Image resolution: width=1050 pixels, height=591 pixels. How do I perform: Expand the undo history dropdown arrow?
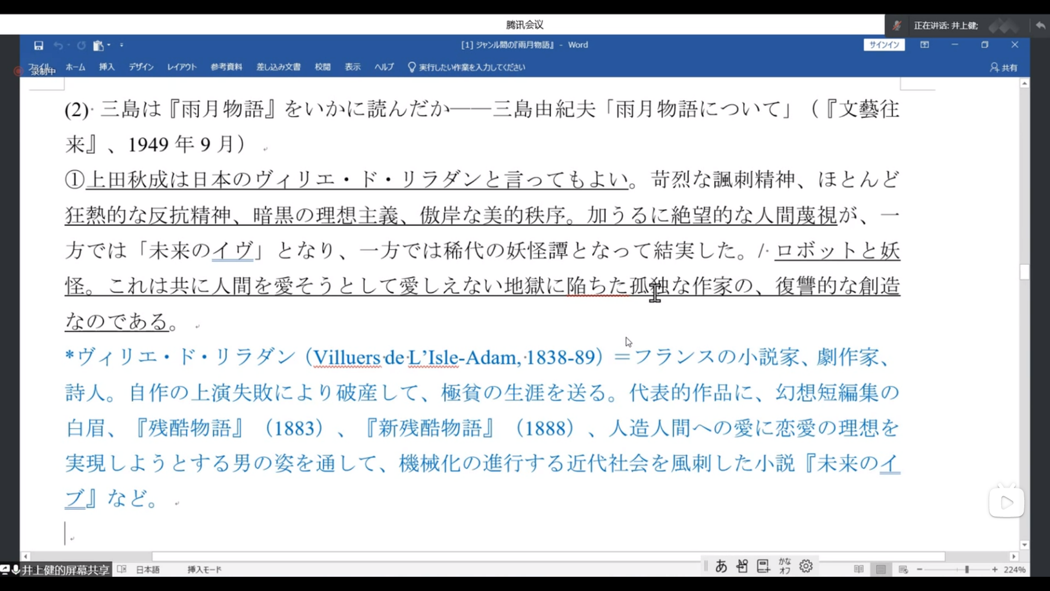point(68,45)
